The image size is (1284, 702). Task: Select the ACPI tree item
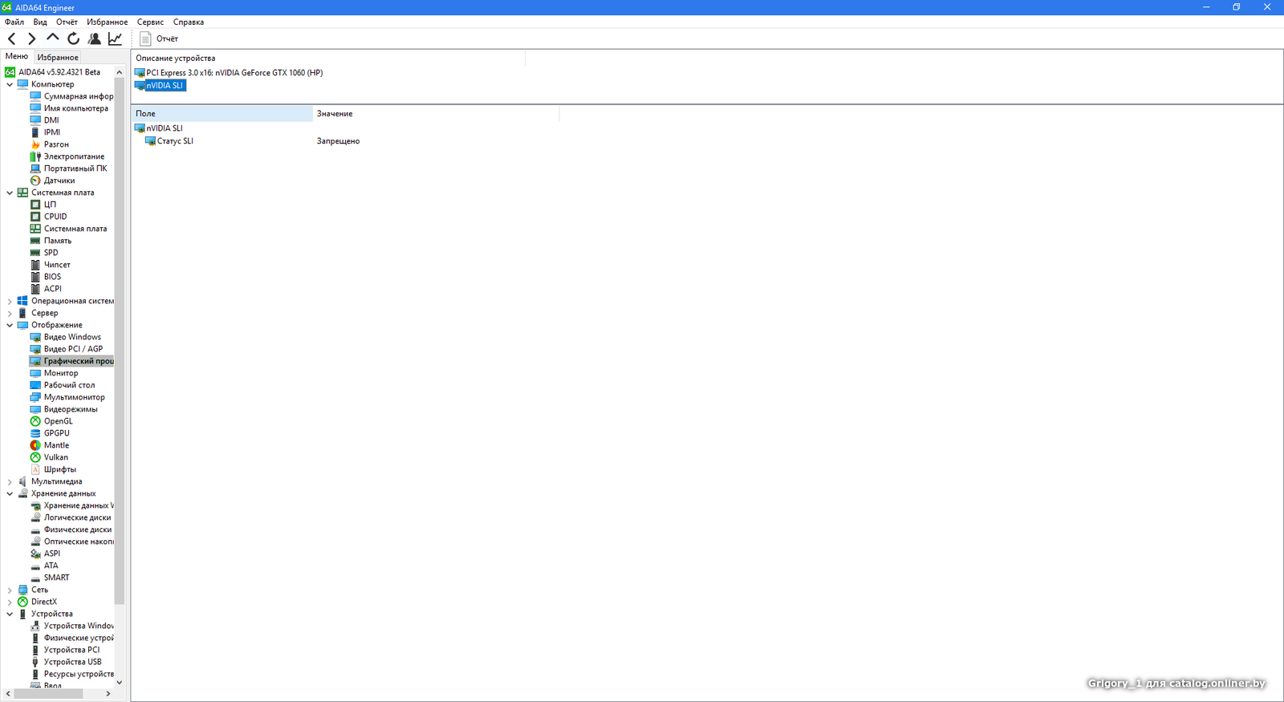53,289
